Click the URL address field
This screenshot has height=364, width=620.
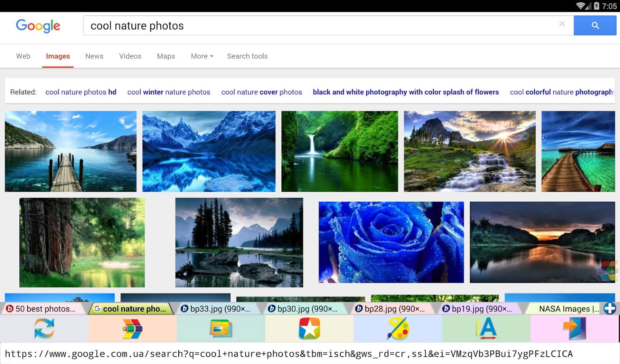click(289, 354)
